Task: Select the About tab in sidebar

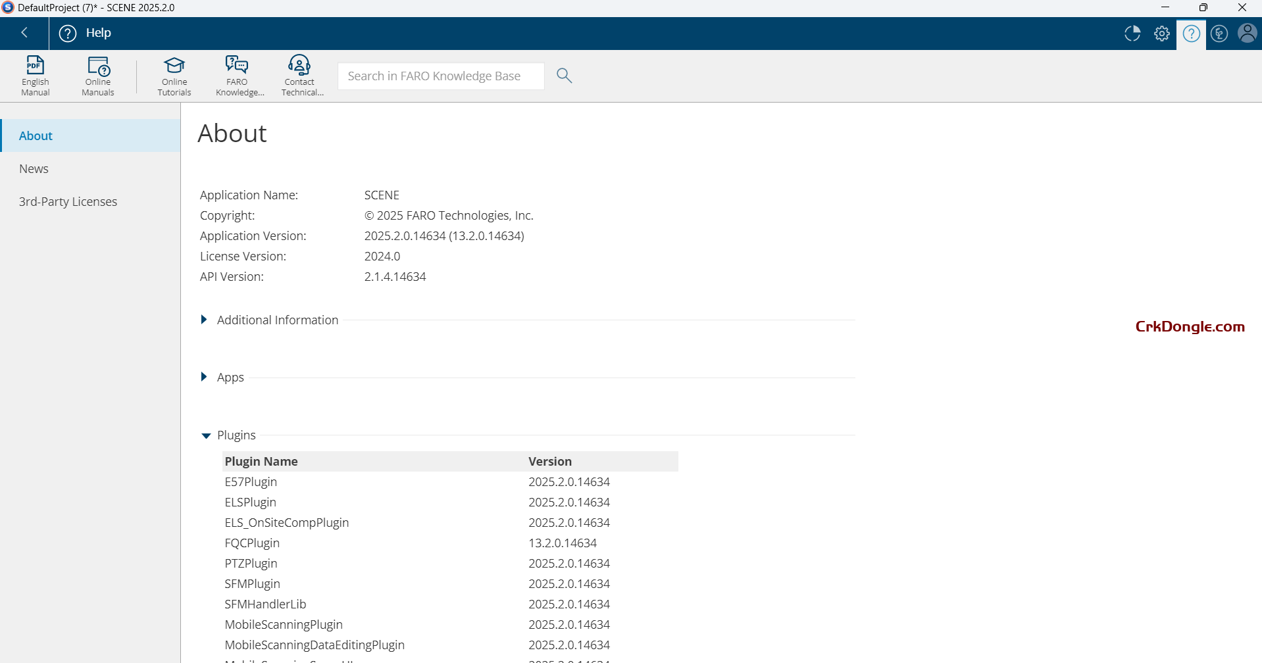Action: click(36, 135)
